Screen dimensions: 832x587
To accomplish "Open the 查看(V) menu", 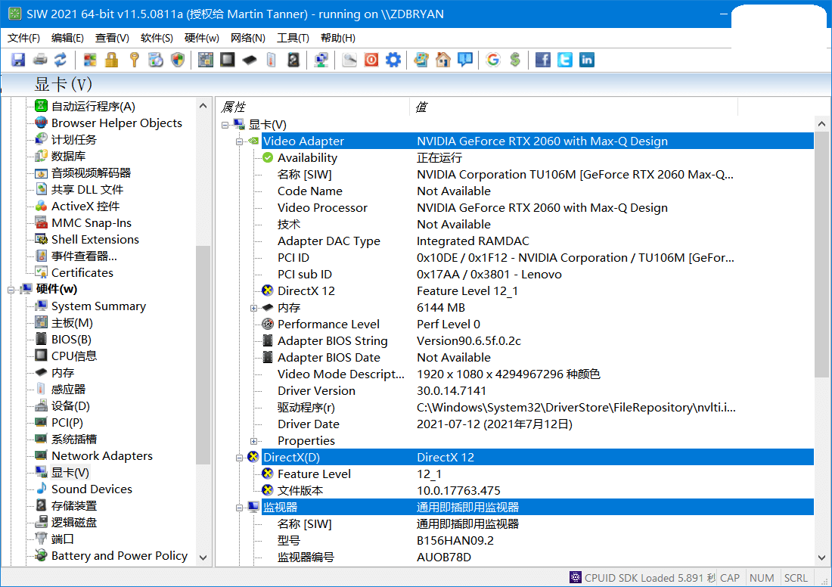I will point(112,39).
